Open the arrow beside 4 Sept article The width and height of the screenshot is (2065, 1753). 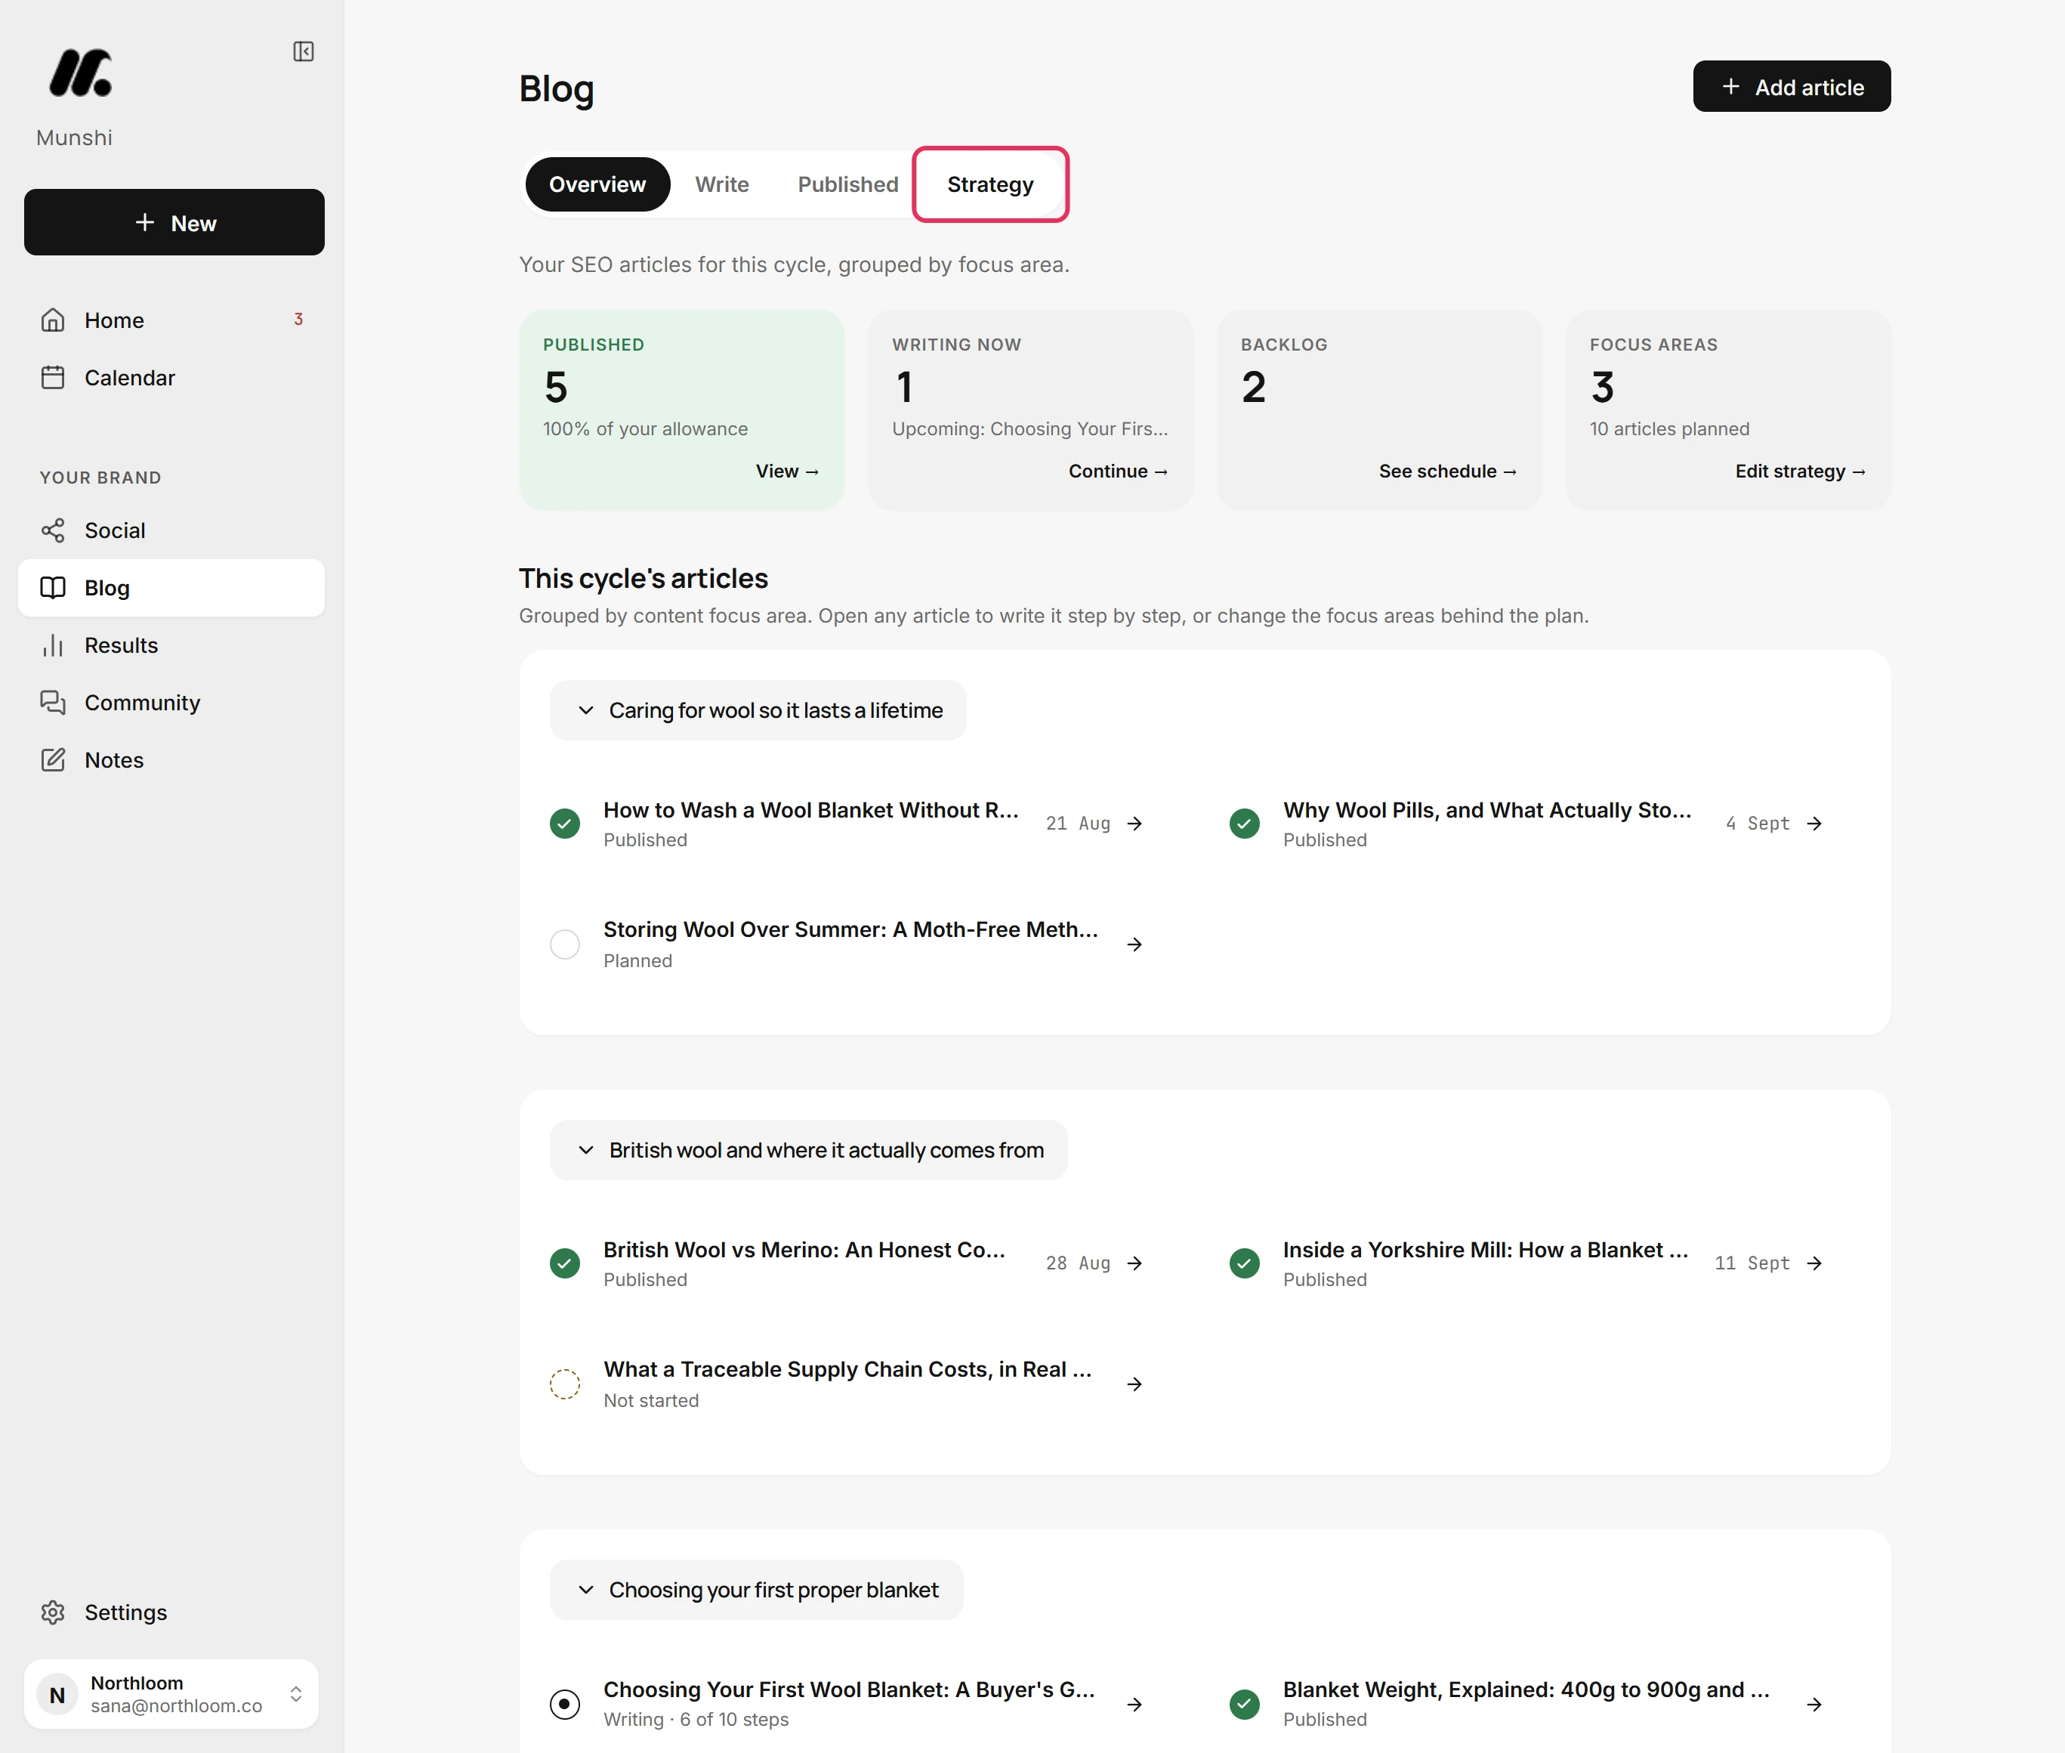pyautogui.click(x=1815, y=824)
